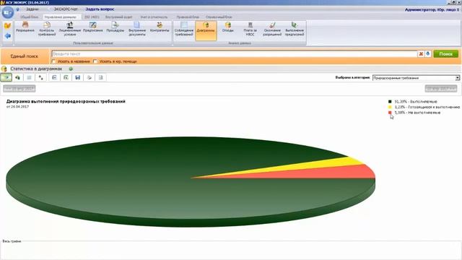Click the blue floppy save toolbar icon

[x=77, y=77]
